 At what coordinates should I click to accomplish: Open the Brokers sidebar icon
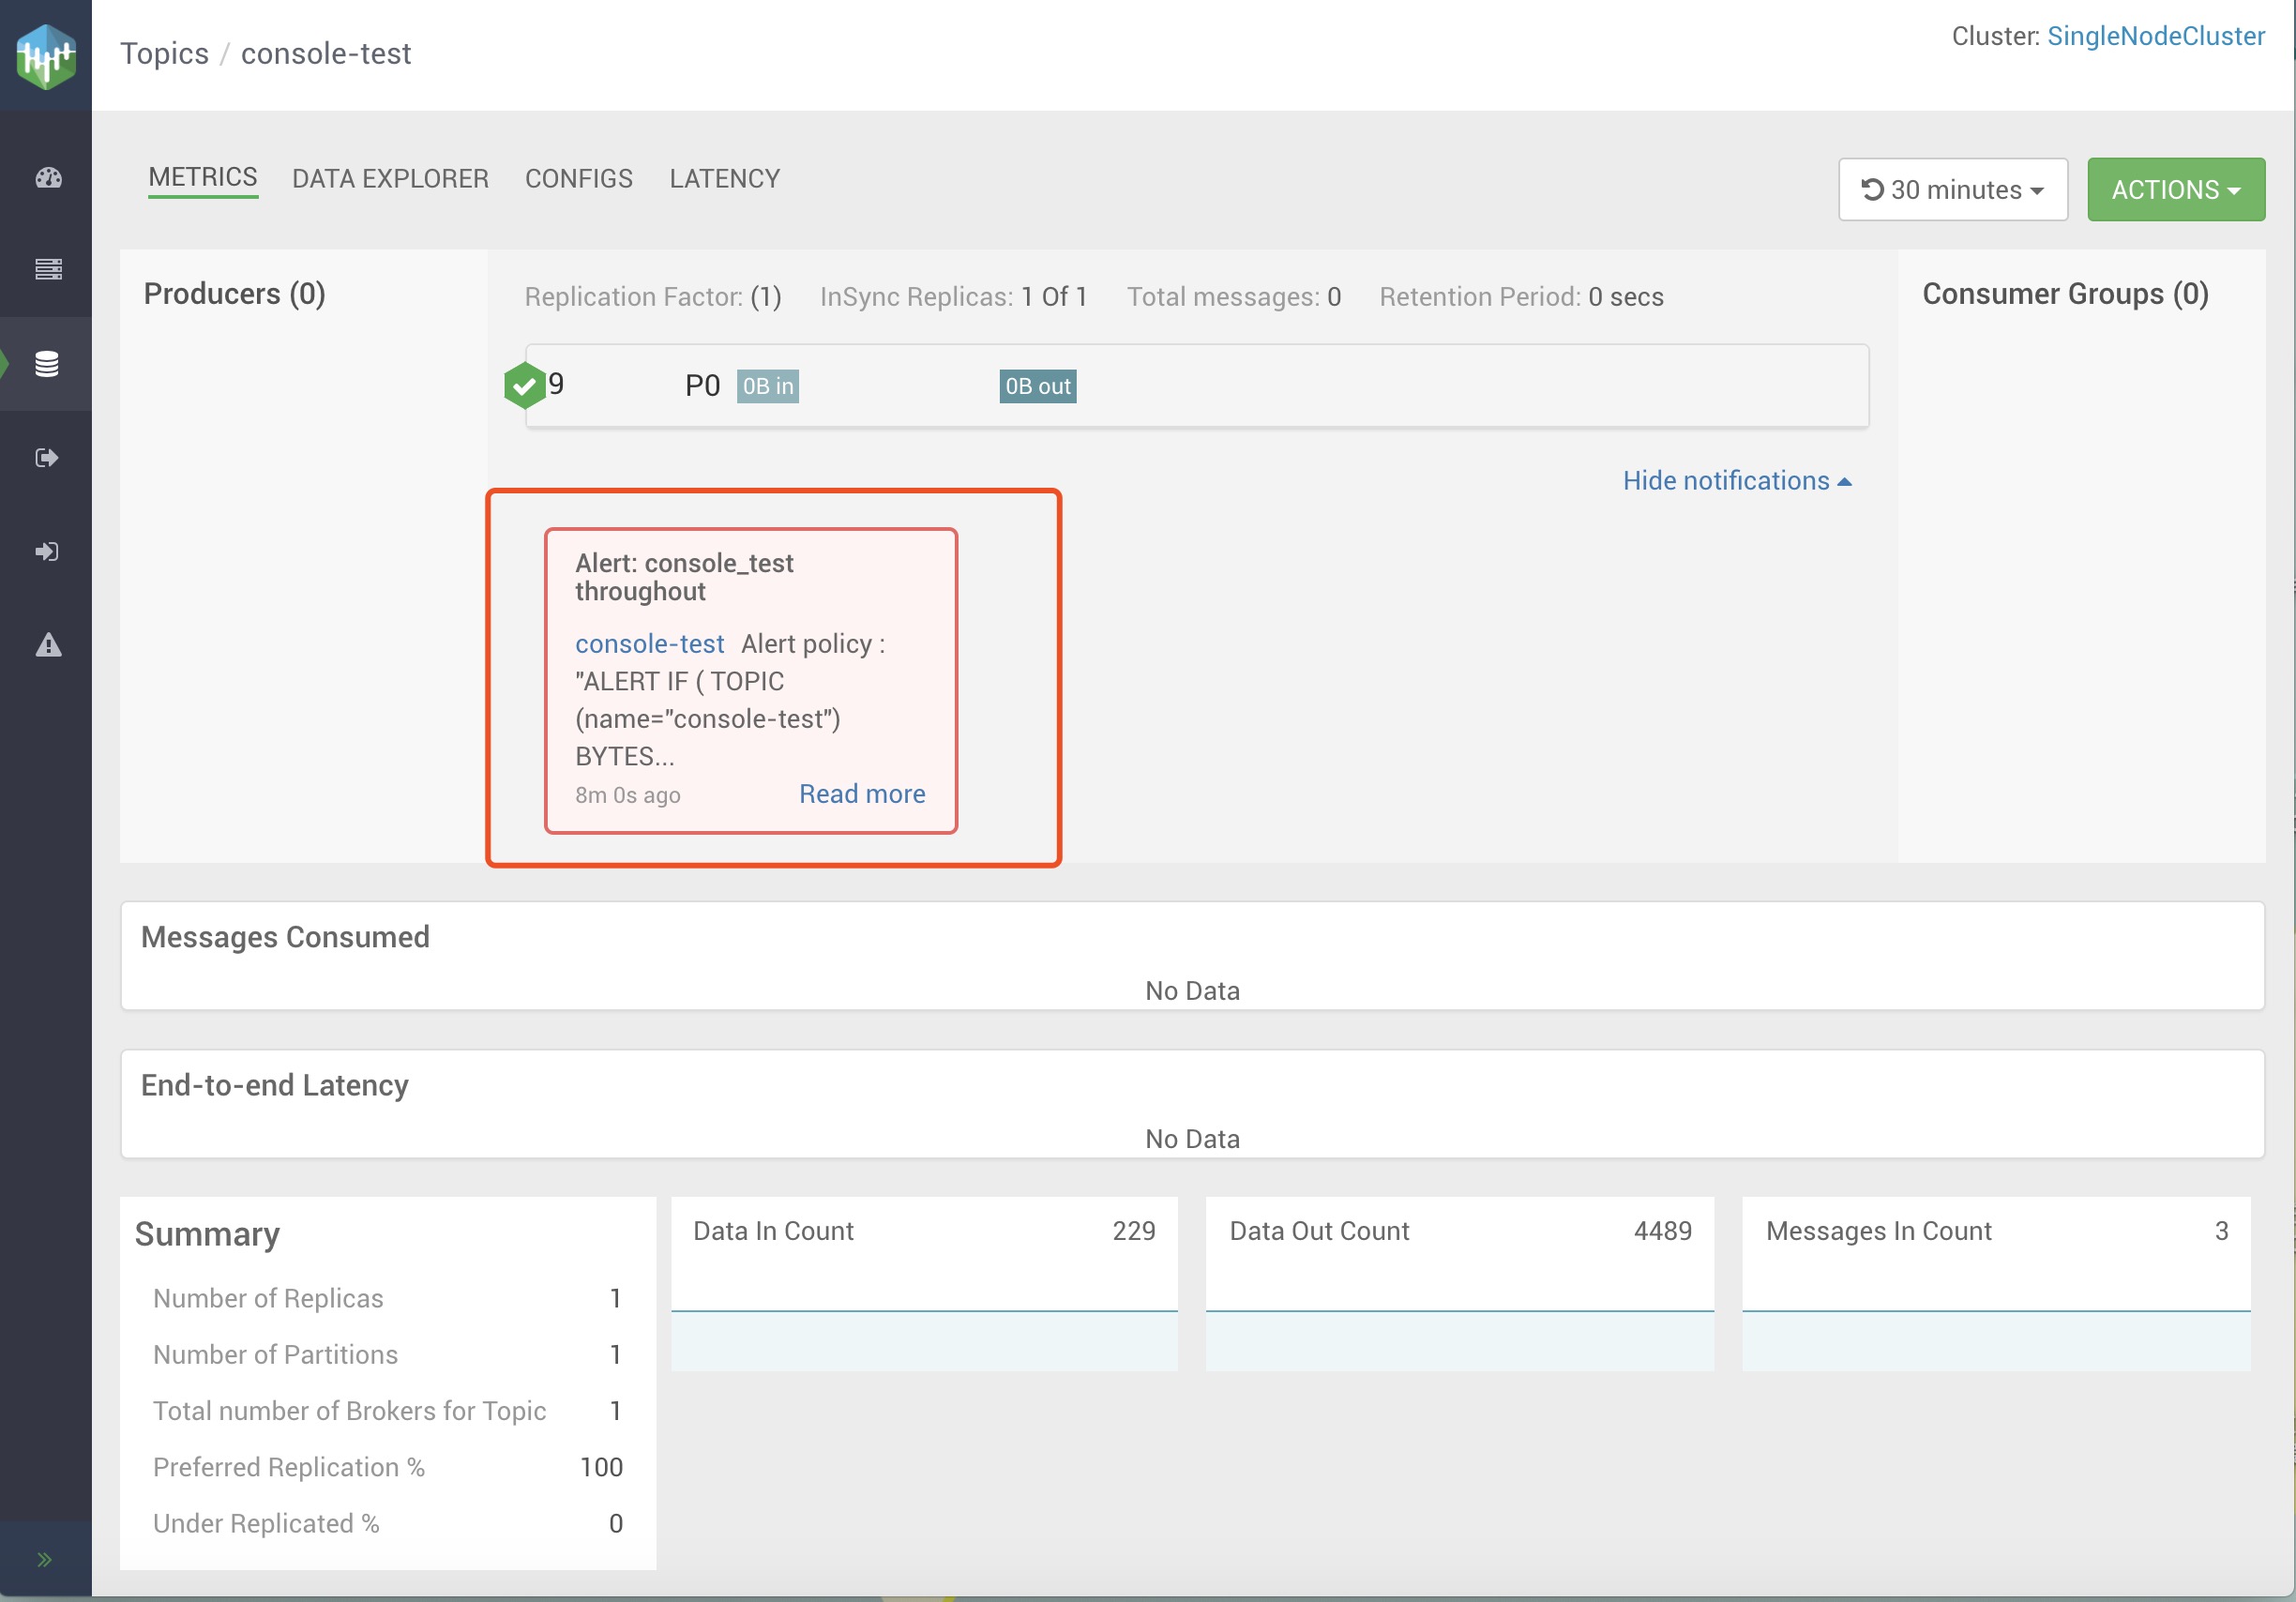click(48, 269)
